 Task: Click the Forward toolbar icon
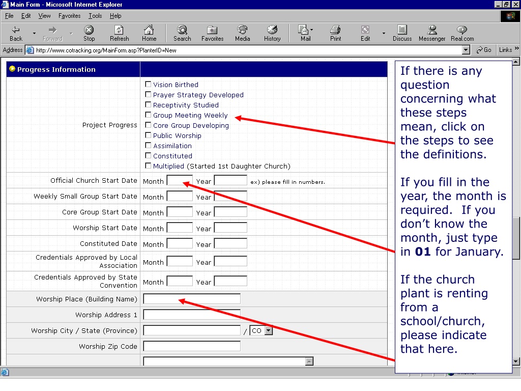(x=52, y=30)
